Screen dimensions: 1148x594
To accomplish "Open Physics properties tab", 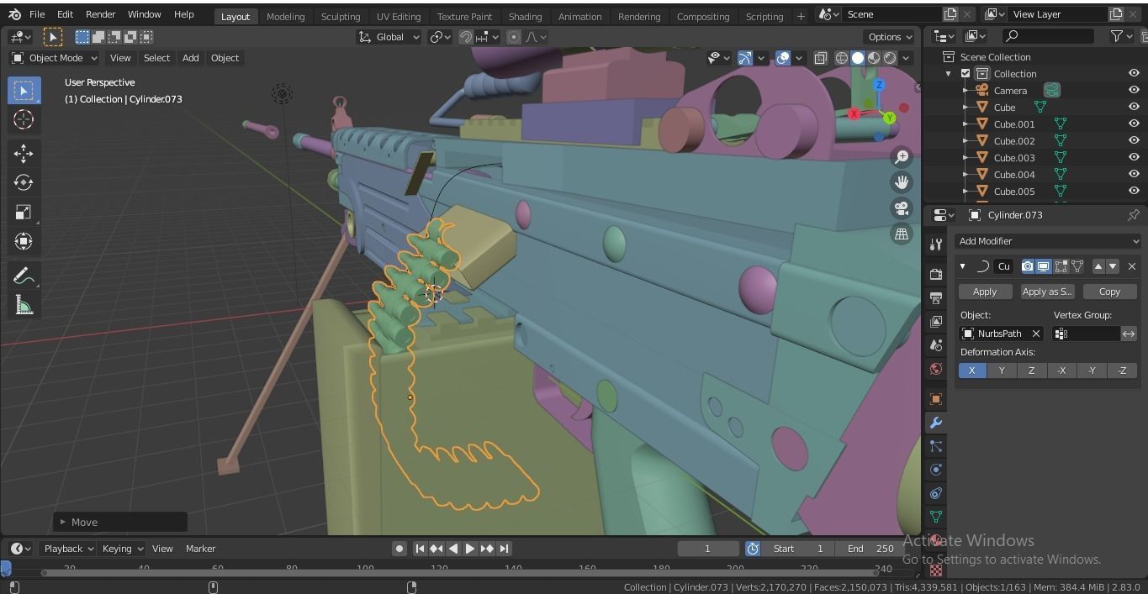I will click(936, 470).
